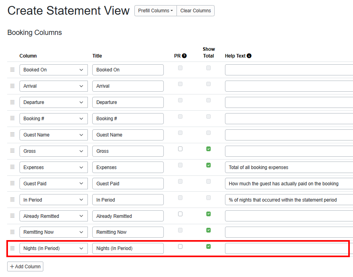Enable PR checkbox for Already Remitted
Screen dimensions: 353x277
[180, 214]
